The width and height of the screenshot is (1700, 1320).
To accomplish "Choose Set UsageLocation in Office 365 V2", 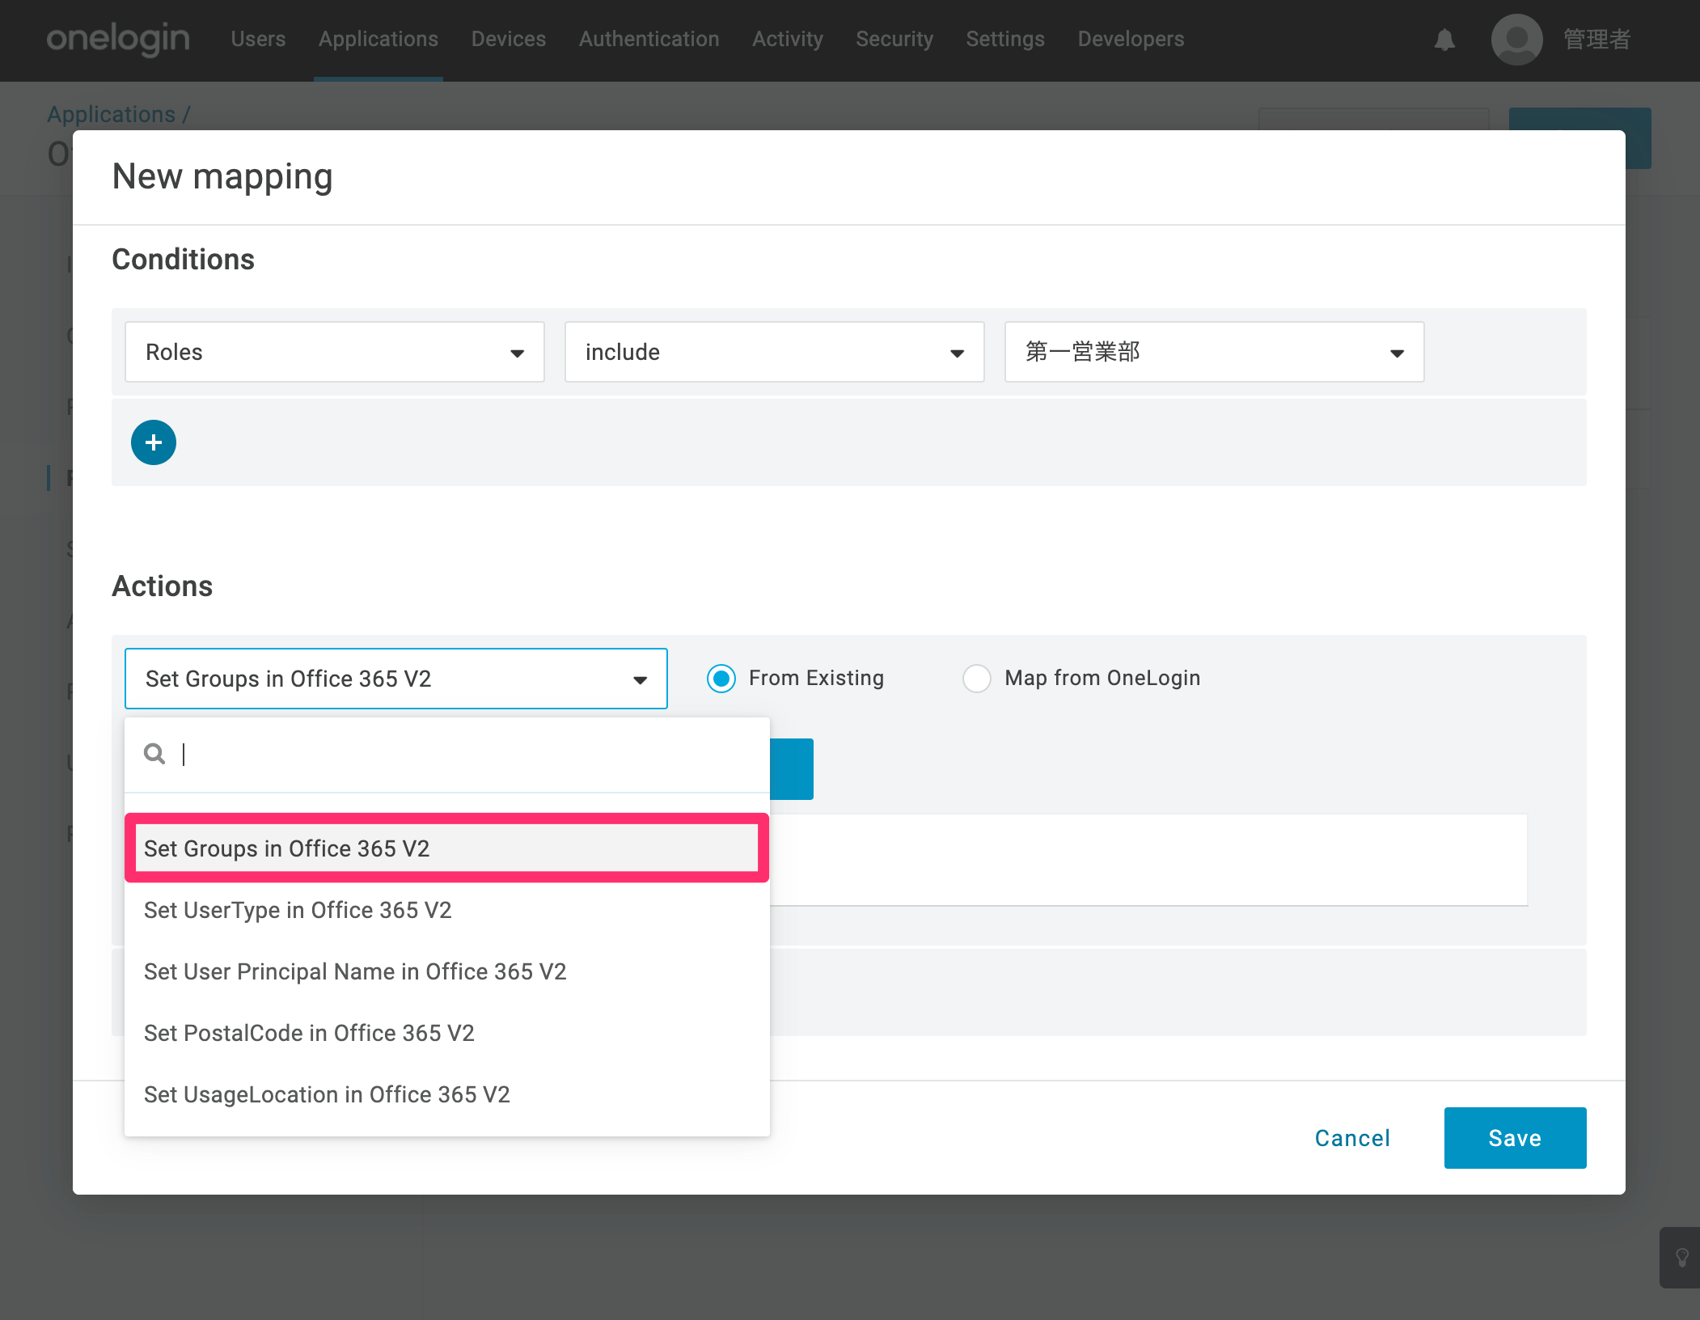I will pos(447,1094).
